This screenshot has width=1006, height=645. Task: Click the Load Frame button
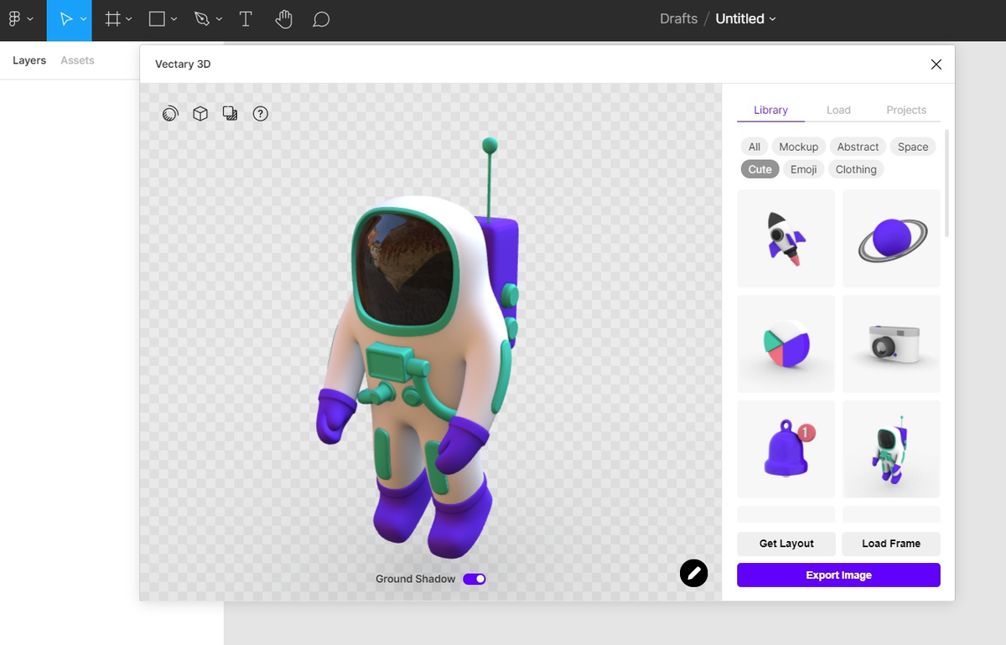[x=891, y=544]
